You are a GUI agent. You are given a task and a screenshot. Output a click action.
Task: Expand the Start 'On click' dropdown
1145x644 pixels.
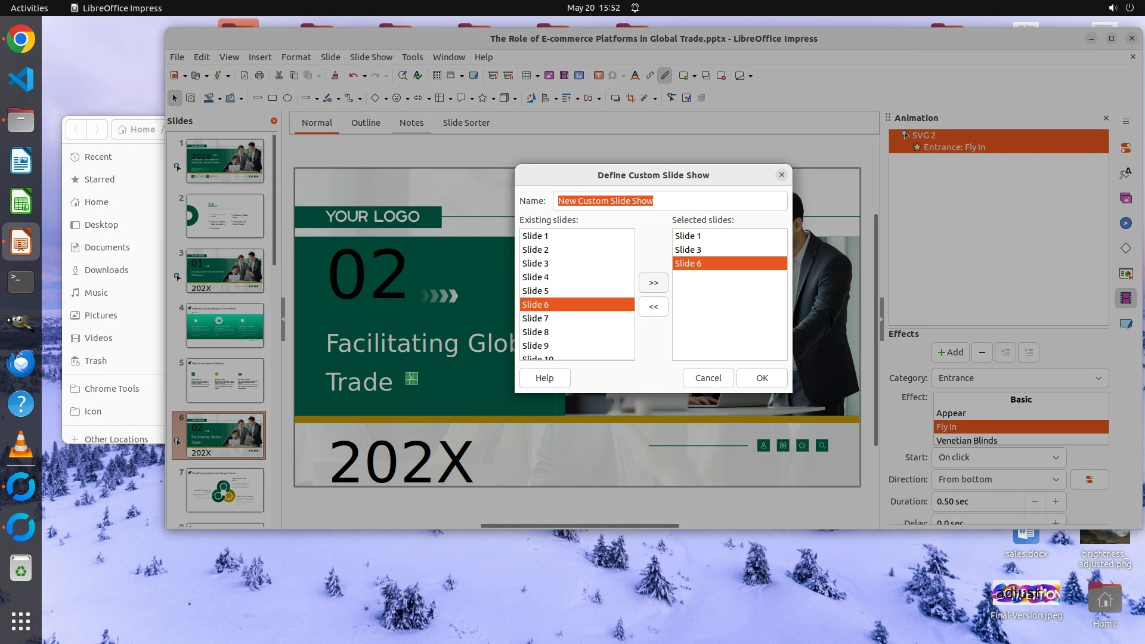[x=998, y=457]
